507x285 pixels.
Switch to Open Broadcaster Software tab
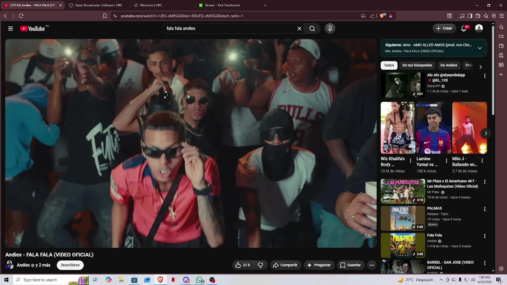coord(98,5)
